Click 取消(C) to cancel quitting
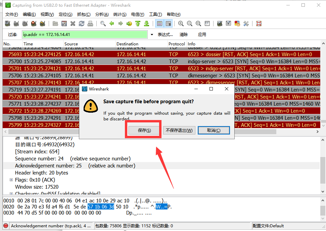The image size is (326, 231). tap(214, 130)
